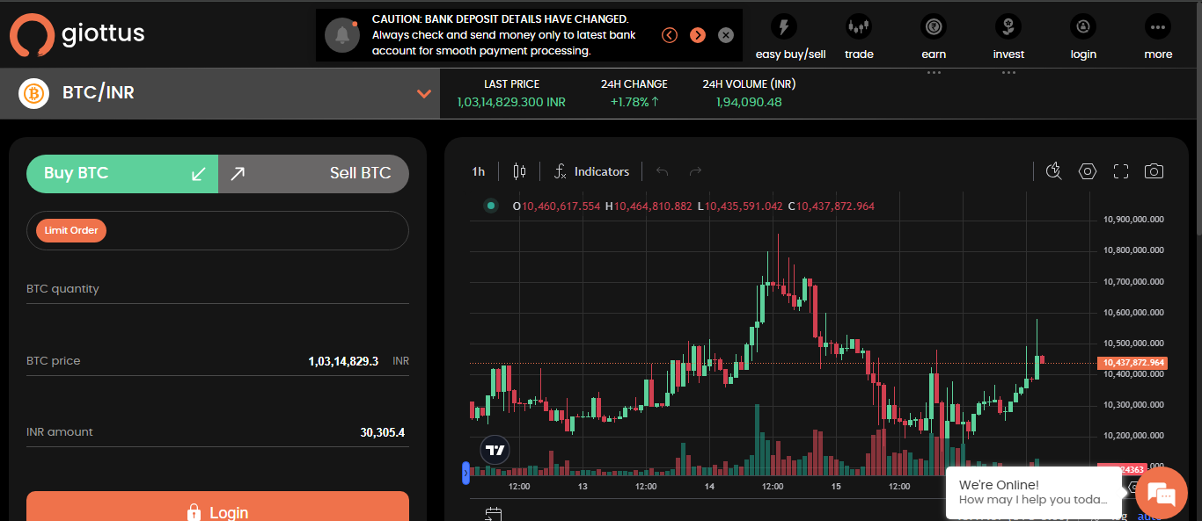This screenshot has width=1202, height=521.
Task: Open the login menu item
Action: [x=1083, y=38]
